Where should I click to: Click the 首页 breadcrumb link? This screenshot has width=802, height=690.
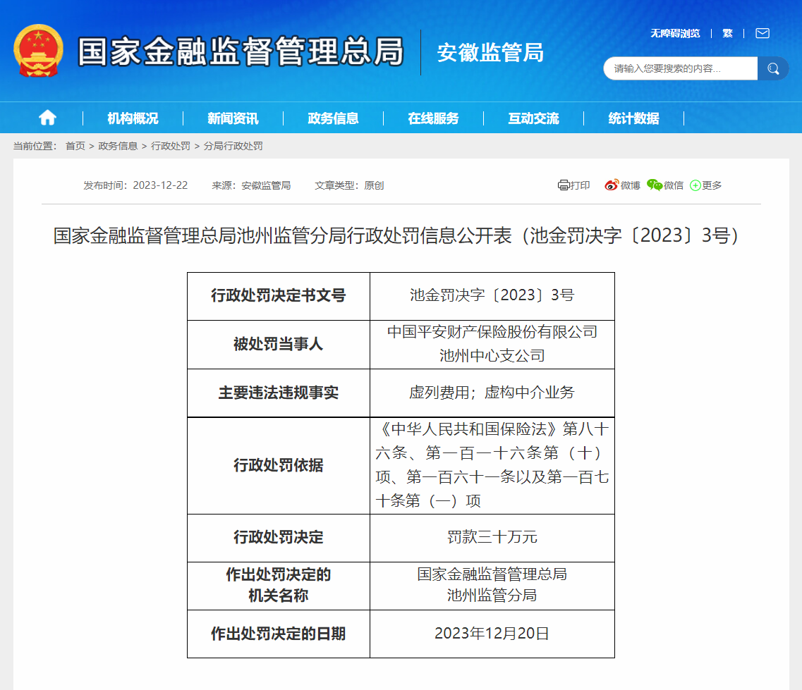click(x=75, y=146)
